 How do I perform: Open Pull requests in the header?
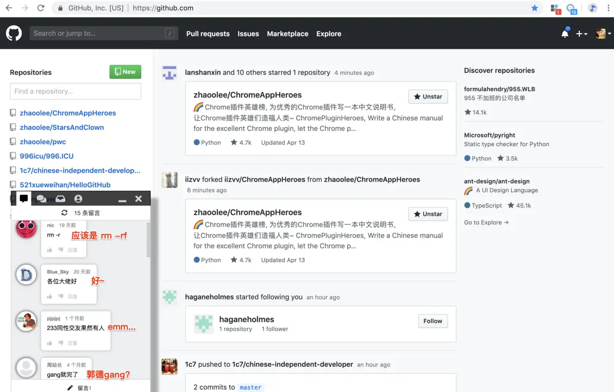click(208, 34)
